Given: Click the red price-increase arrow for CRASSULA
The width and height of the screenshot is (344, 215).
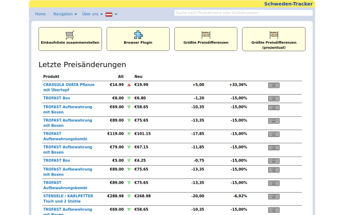Looking at the screenshot, I should tap(129, 85).
